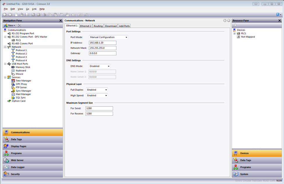Click the Redo toolbar icon
The image size is (284, 184).
pyautogui.click(x=38, y=15)
